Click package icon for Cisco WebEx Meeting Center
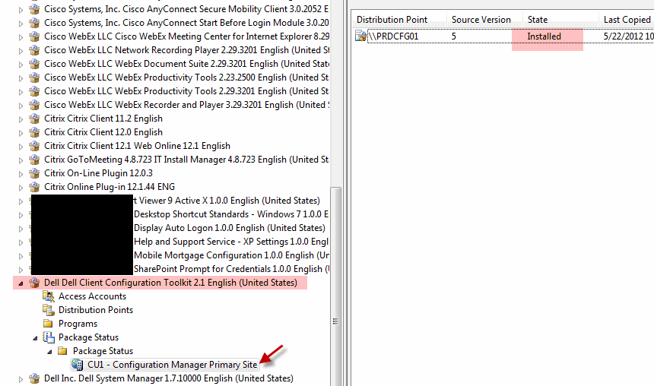The image size is (654, 386). pyautogui.click(x=34, y=36)
